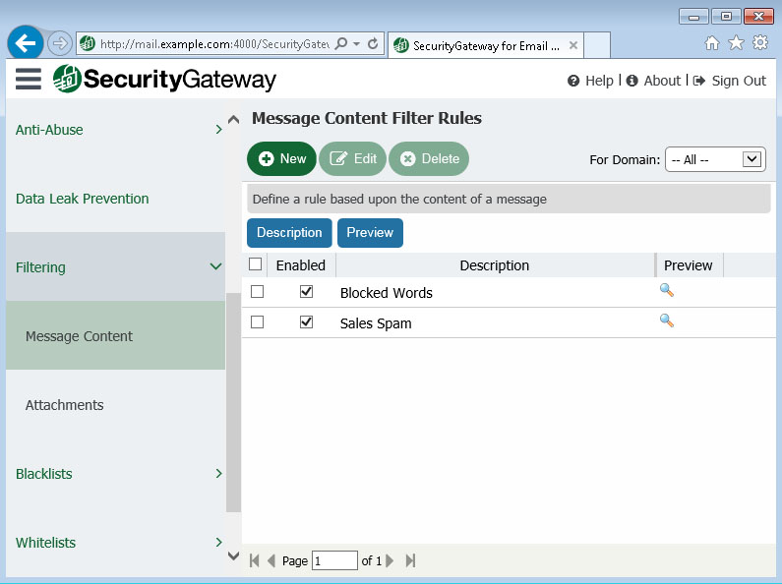
Task: Go to previous page arrow
Action: (x=271, y=560)
